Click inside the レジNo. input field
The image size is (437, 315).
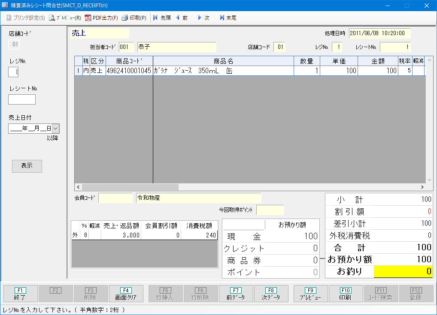13,72
